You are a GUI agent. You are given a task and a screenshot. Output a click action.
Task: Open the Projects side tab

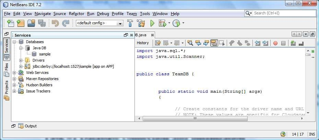pyautogui.click(x=7, y=90)
